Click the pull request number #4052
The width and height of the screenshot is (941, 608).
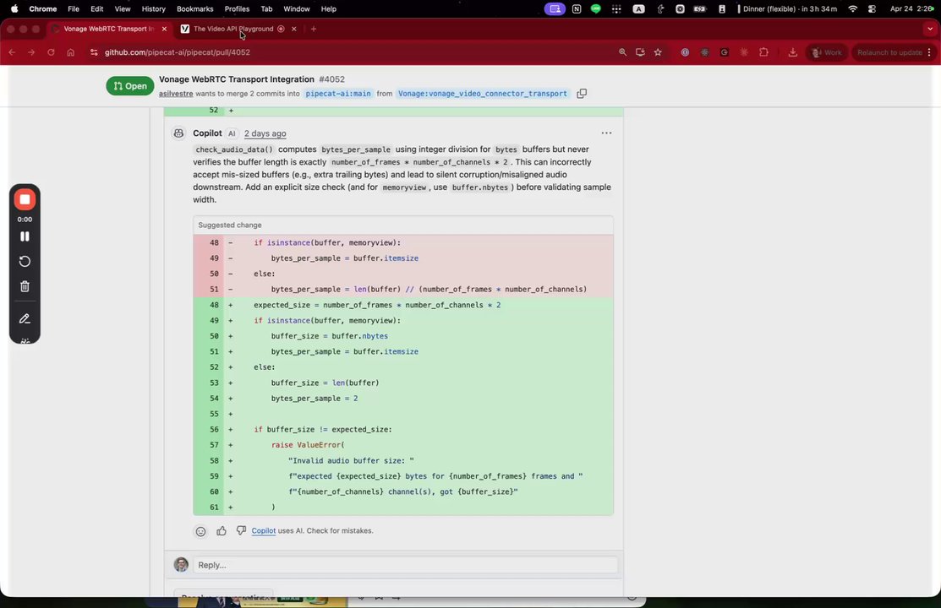(x=332, y=79)
